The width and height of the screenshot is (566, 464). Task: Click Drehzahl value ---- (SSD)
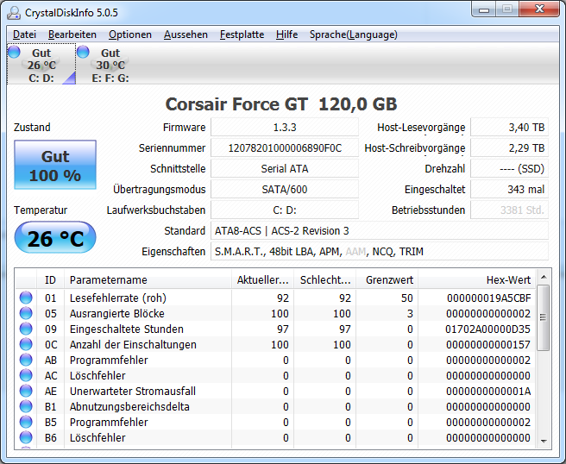(x=510, y=168)
